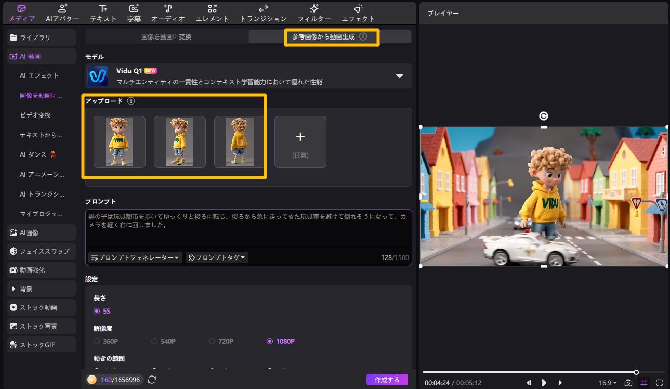
Task: Open the プロンプトタグ dropdown
Action: [217, 257]
